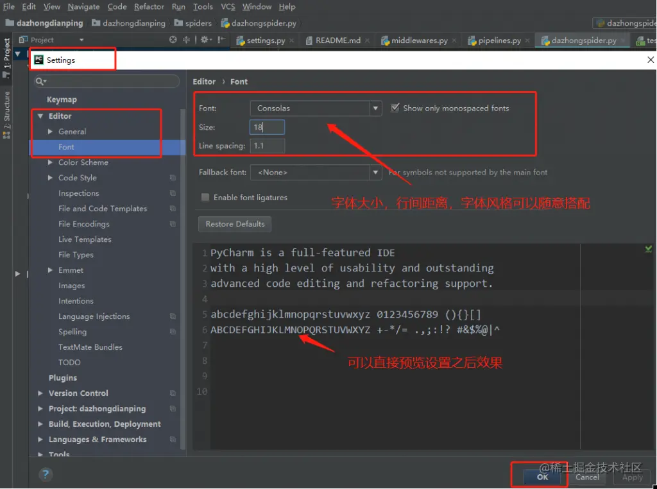Click the hide Project panel icon
The height and width of the screenshot is (489, 657).
point(221,40)
